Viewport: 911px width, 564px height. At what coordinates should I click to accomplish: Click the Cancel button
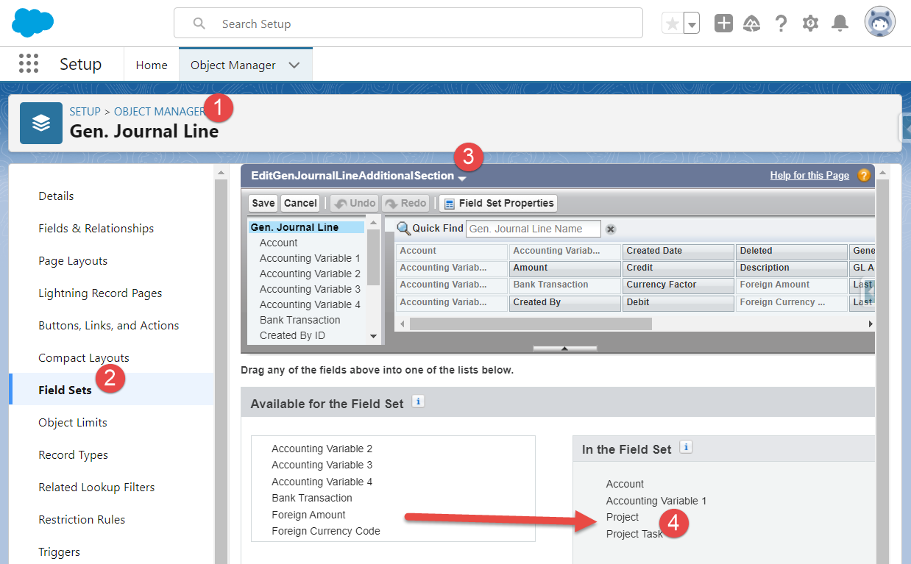(300, 203)
